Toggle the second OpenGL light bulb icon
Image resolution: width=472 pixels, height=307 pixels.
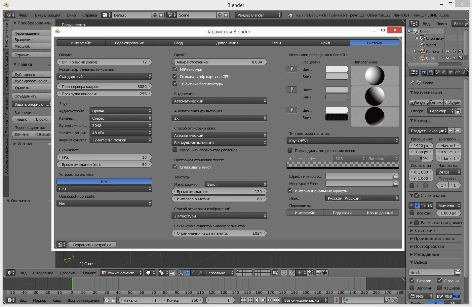292,90
